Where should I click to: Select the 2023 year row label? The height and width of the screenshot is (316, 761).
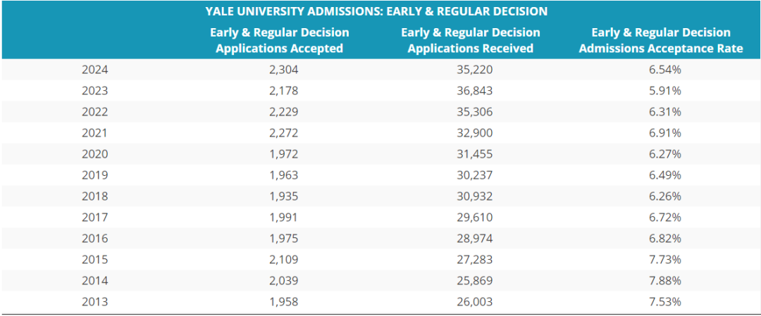pyautogui.click(x=94, y=91)
